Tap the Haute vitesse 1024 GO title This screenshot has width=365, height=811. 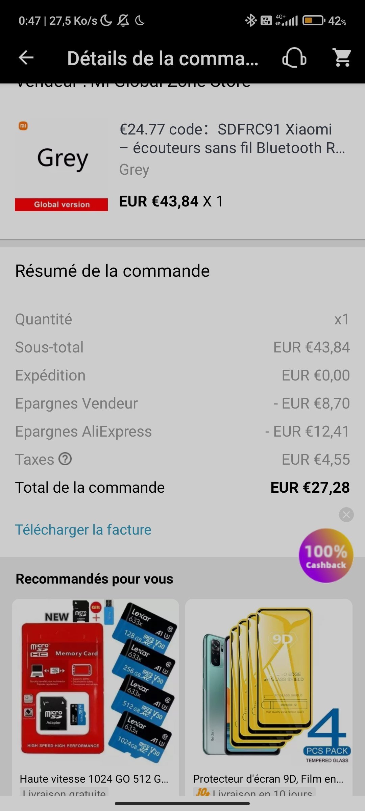(94, 779)
